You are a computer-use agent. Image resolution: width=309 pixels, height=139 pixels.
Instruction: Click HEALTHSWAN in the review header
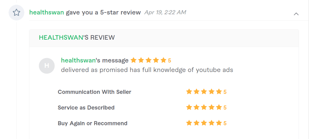coord(61,37)
